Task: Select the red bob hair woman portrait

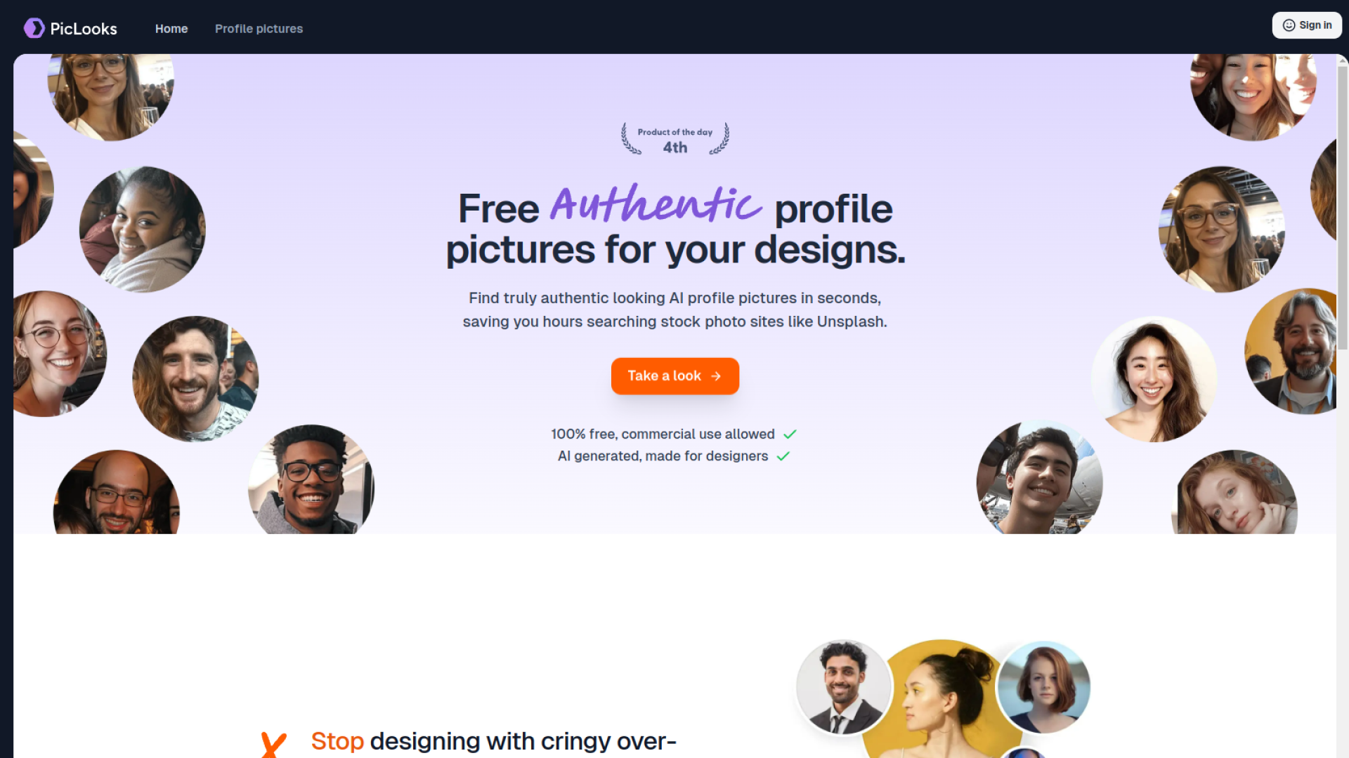Action: click(x=1043, y=687)
